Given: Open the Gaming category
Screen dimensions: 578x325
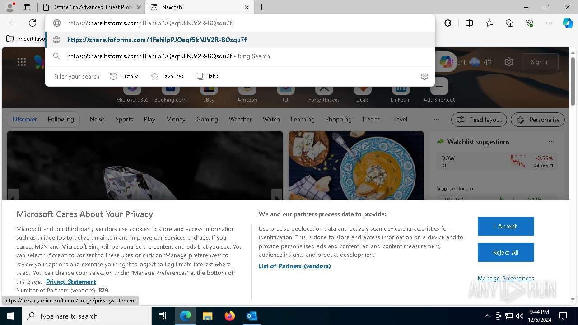Looking at the screenshot, I should pyautogui.click(x=207, y=119).
